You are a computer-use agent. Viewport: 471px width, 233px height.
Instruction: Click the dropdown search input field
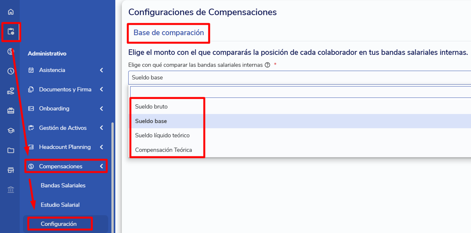(300, 92)
